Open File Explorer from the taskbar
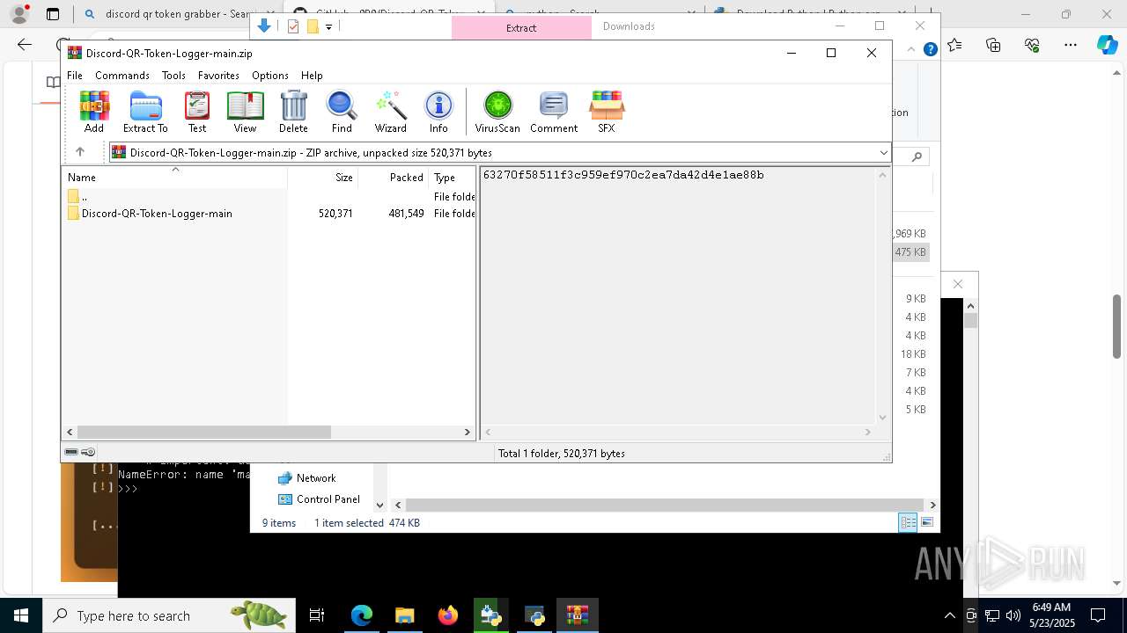 pyautogui.click(x=405, y=615)
